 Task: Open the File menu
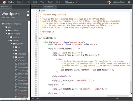pos(28,2)
